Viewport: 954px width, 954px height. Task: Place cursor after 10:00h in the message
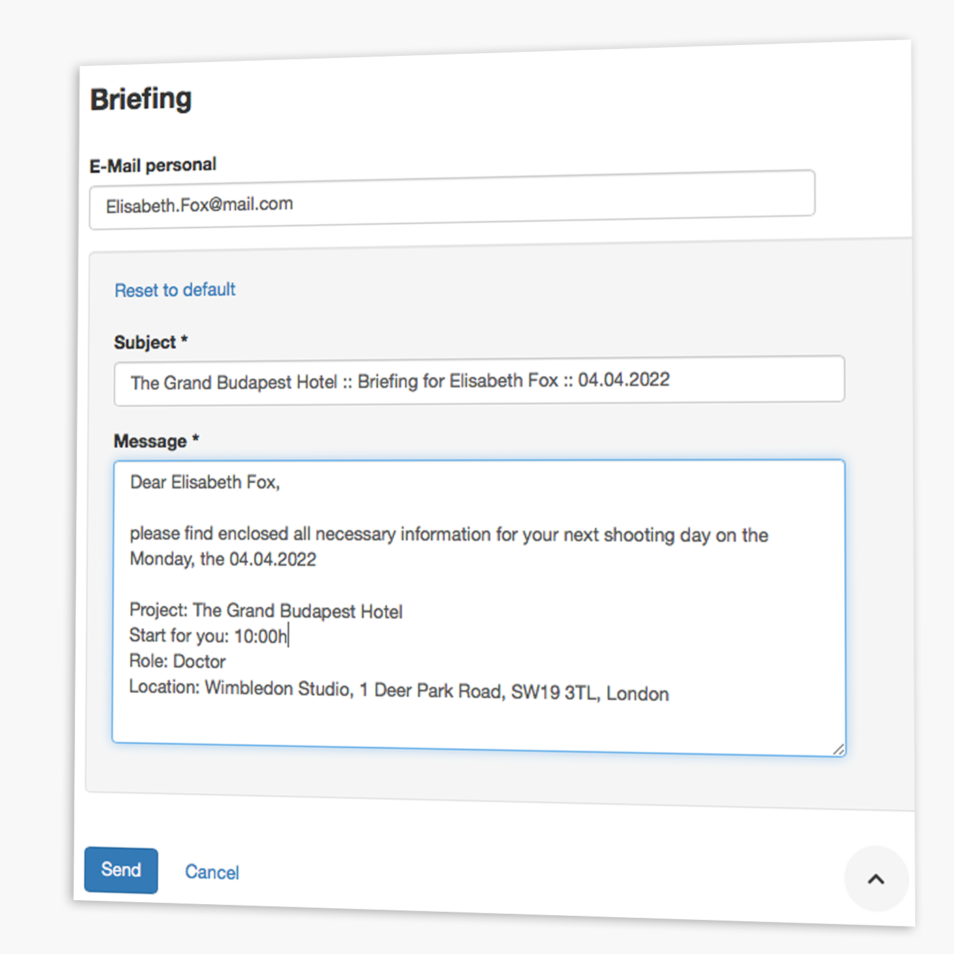coord(289,635)
